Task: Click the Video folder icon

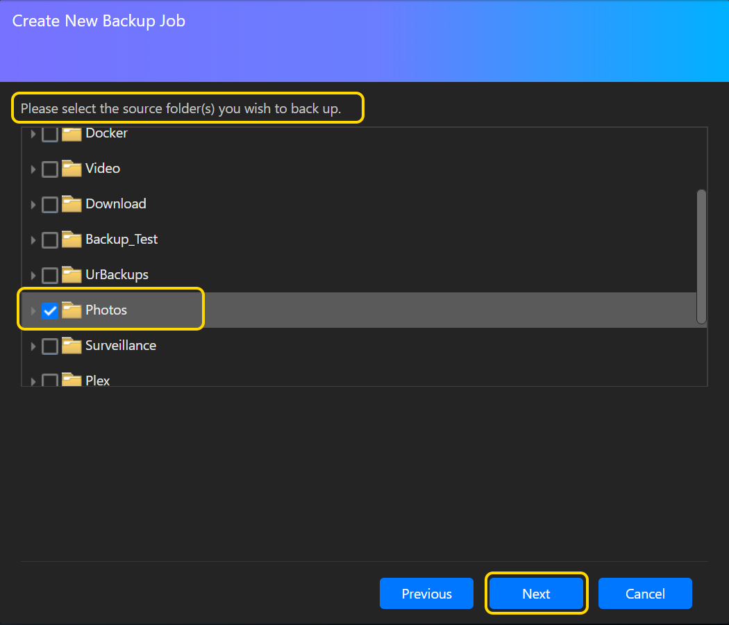Action: (x=72, y=169)
